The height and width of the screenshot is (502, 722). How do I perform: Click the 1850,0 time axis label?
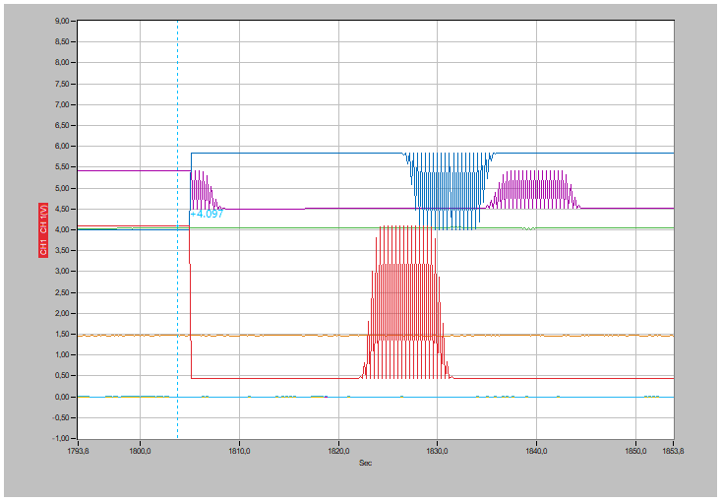click(x=635, y=451)
